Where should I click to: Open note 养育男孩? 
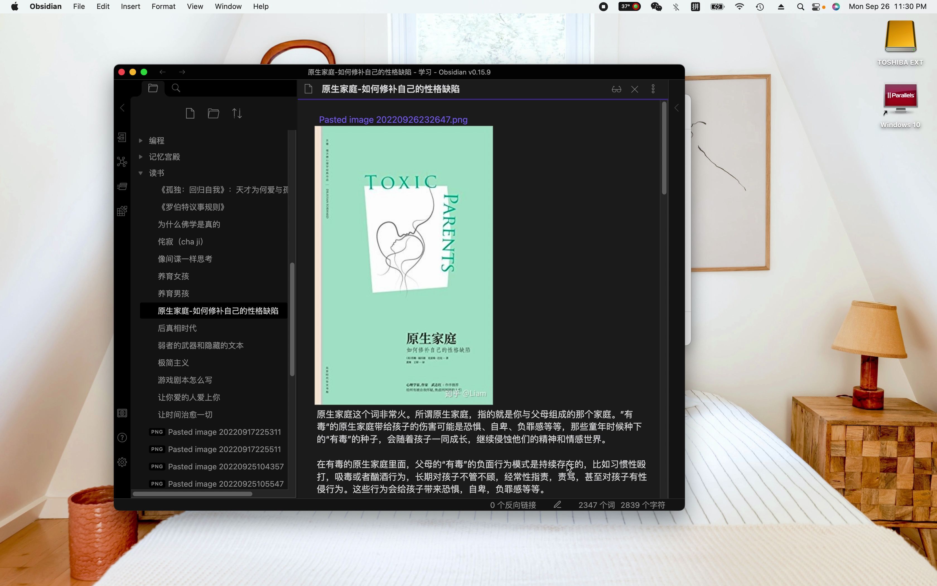click(x=173, y=294)
